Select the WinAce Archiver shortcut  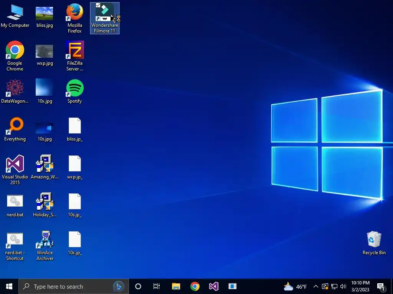point(45,246)
